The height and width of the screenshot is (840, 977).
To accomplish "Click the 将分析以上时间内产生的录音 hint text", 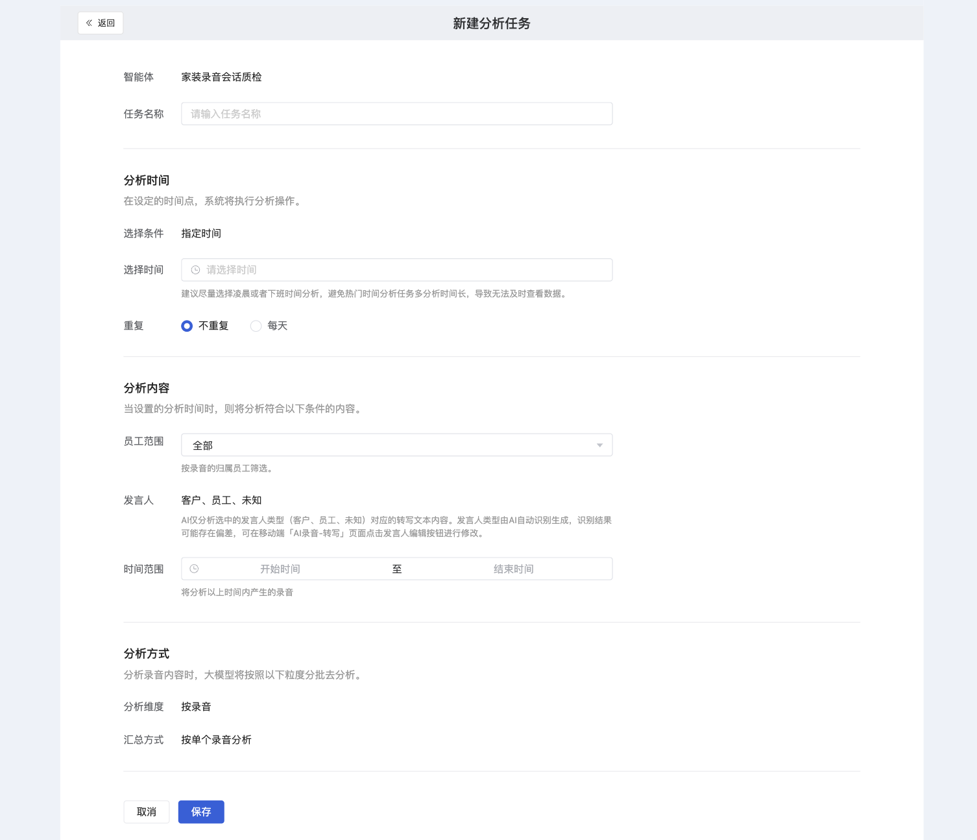I will (x=237, y=592).
